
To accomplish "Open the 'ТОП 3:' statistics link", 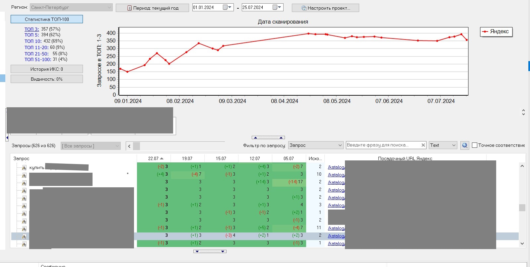I will click(32, 29).
